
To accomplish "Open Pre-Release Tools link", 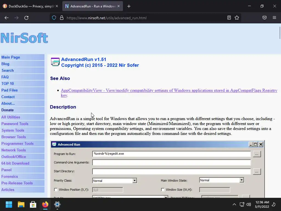I will click(17, 183).
